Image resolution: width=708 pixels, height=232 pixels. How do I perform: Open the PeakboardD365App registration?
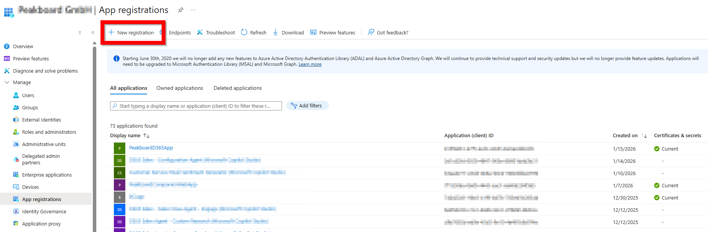coord(151,148)
